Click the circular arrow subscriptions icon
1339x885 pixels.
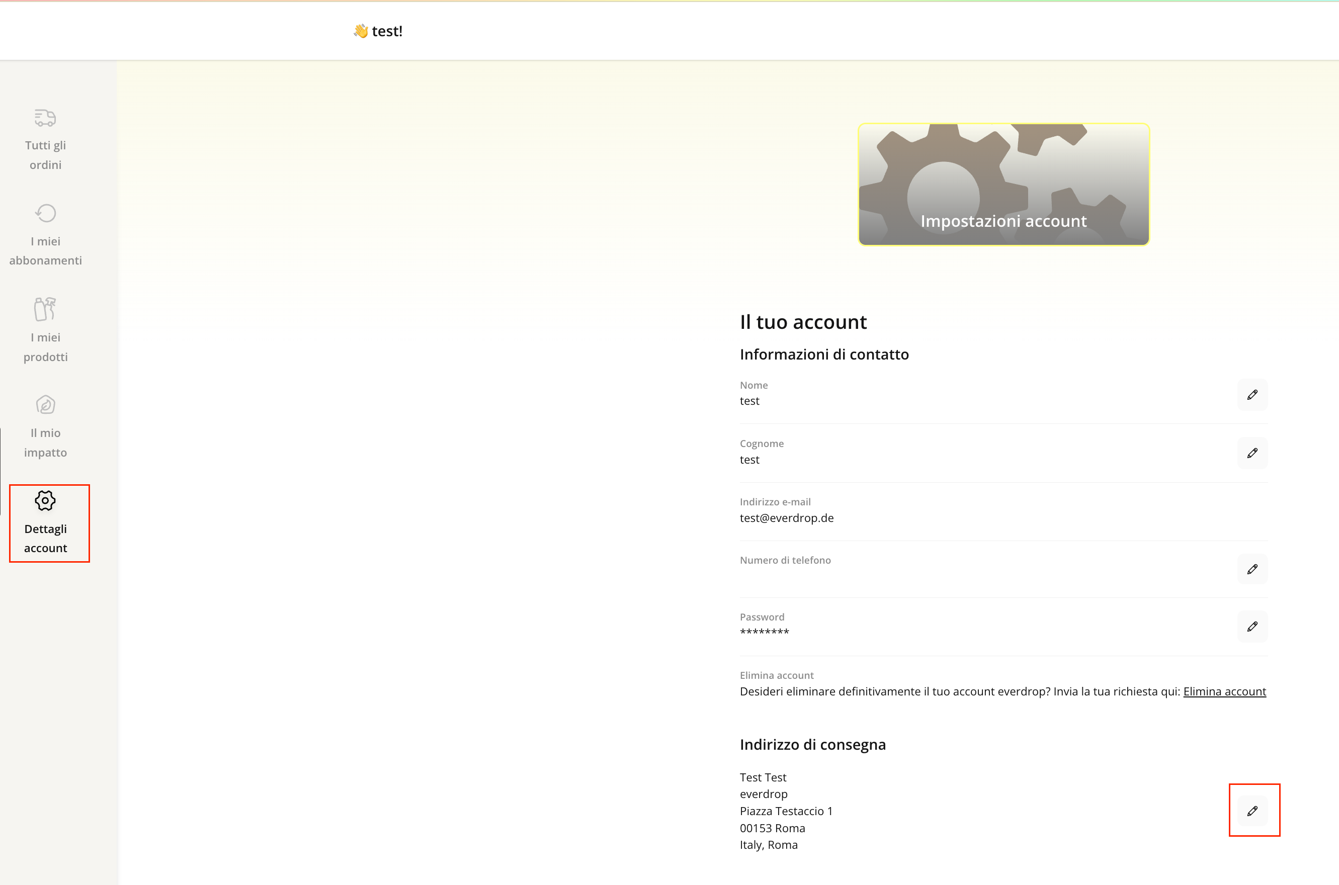click(x=45, y=213)
